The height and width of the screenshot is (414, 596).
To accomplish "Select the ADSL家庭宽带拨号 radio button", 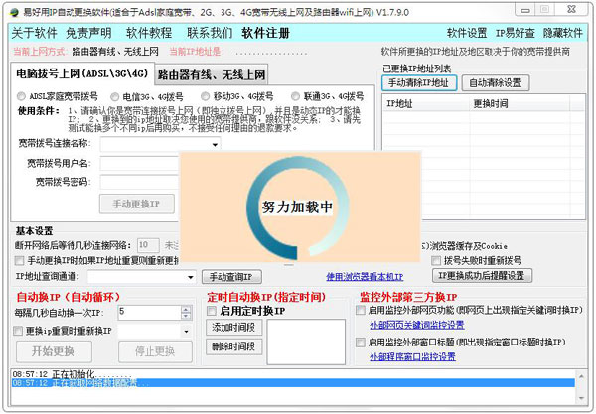I will pos(22,96).
